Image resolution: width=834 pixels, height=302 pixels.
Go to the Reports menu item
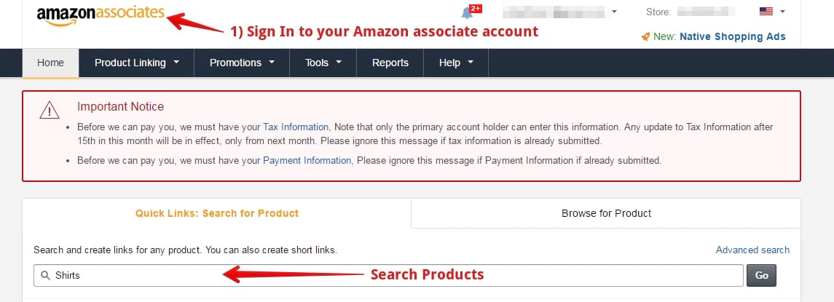[390, 63]
